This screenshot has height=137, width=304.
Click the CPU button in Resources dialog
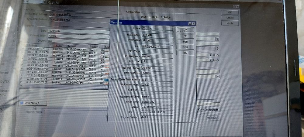click(185, 47)
